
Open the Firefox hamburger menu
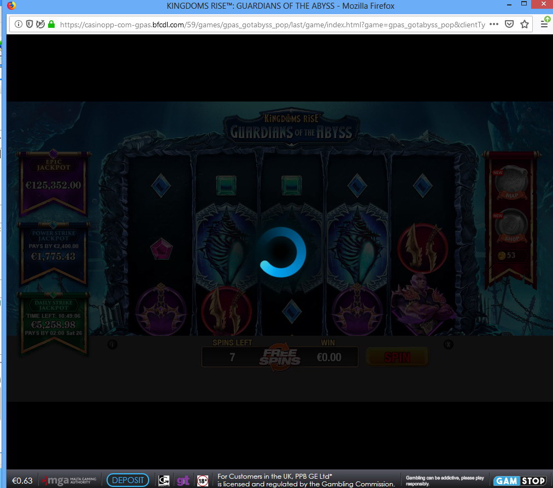(x=544, y=23)
